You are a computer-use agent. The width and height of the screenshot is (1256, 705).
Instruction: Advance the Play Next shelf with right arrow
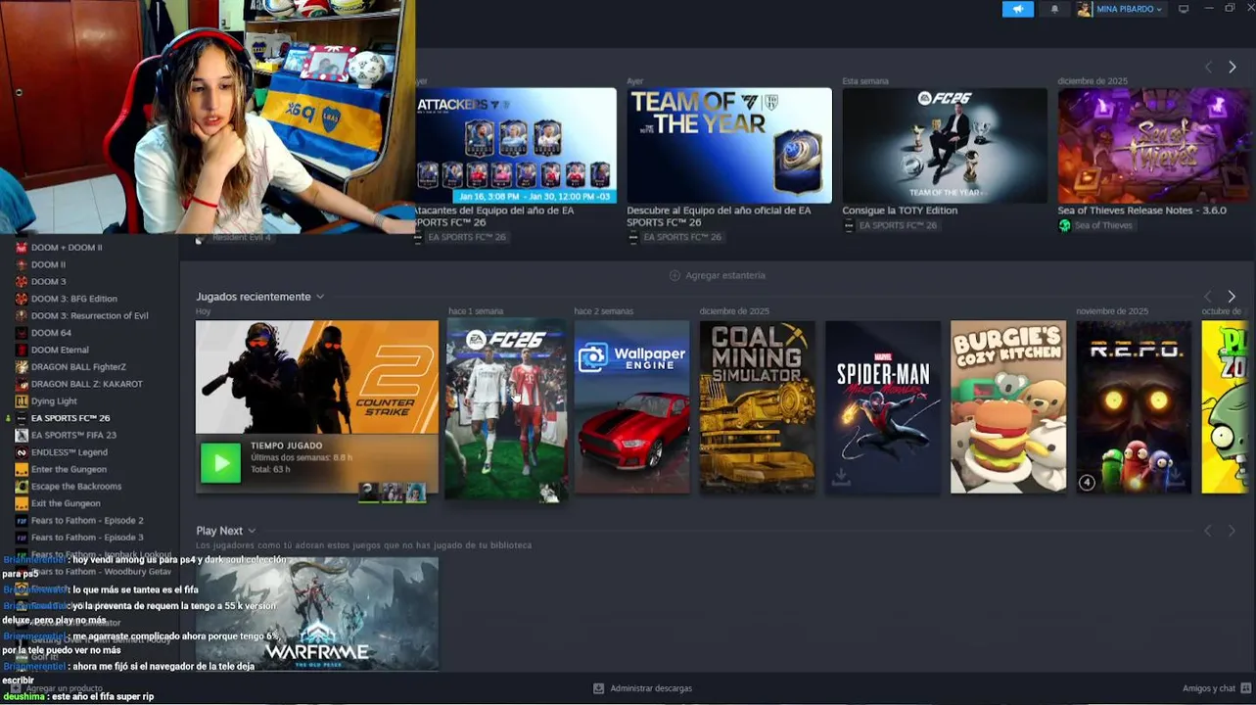[1232, 530]
